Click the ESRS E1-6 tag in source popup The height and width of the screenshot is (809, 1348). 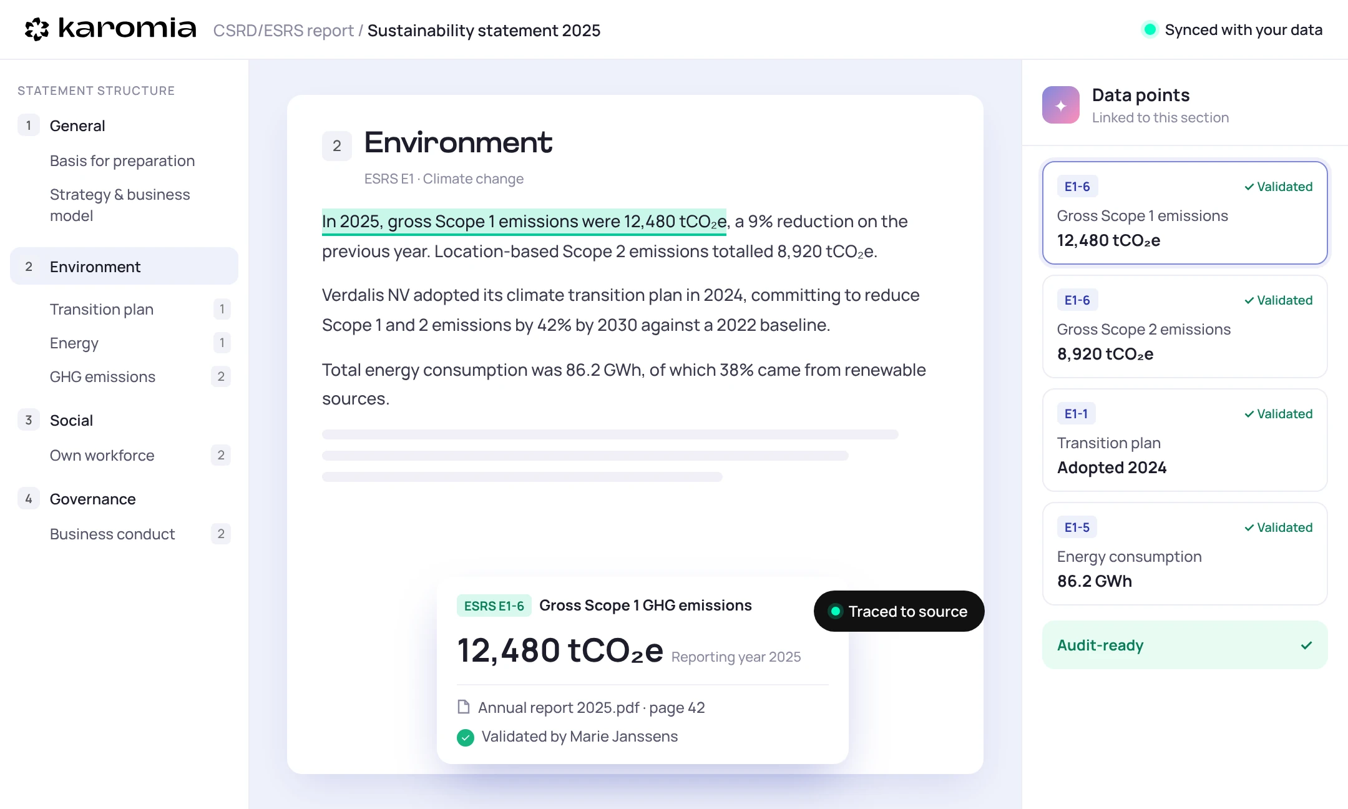[494, 606]
